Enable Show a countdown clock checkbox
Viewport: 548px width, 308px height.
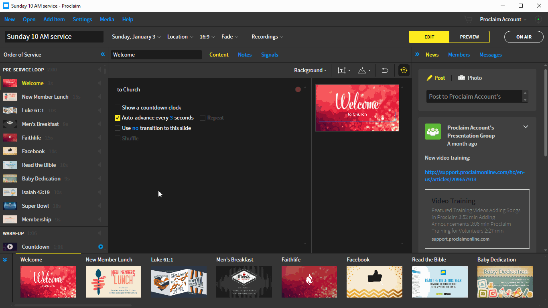pyautogui.click(x=118, y=107)
